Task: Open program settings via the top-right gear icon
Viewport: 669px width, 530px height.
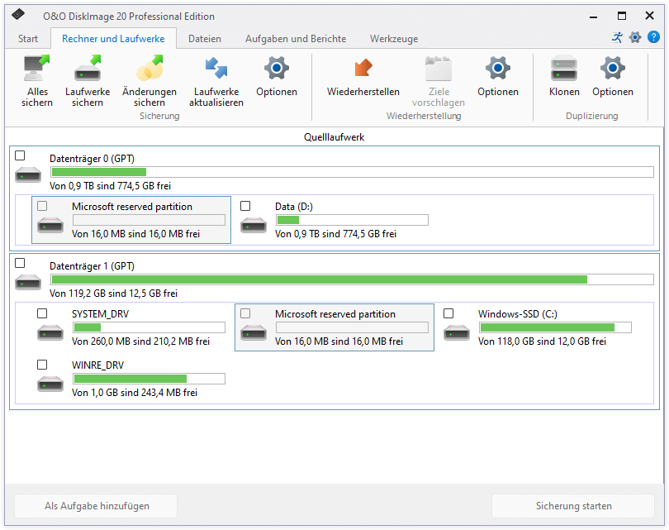Action: (x=635, y=37)
